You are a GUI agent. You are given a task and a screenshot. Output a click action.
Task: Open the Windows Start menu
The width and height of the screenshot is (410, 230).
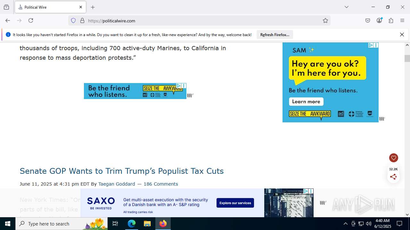point(8,224)
